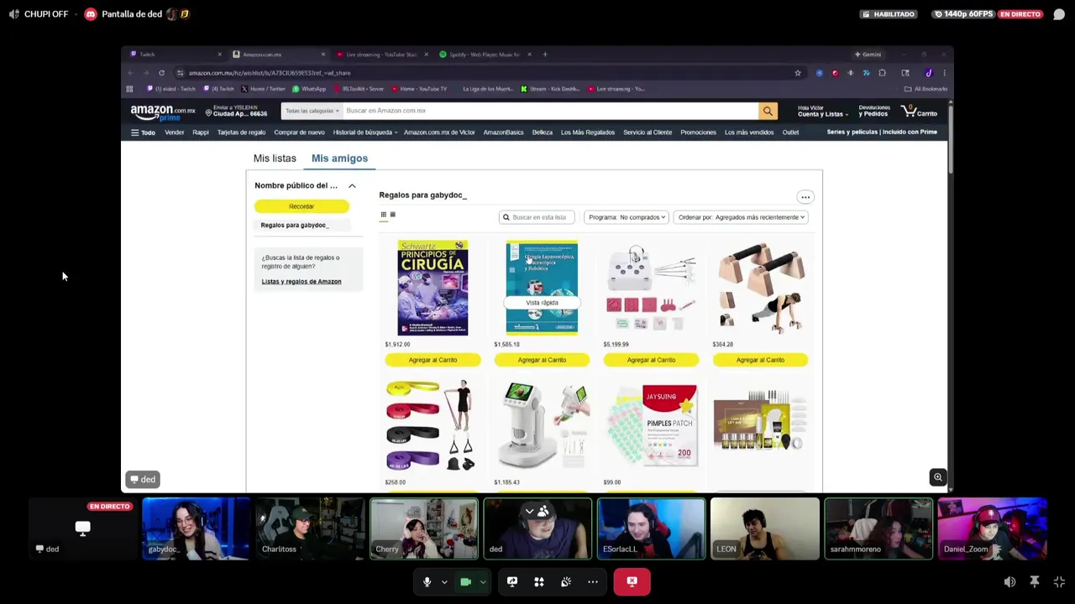Collapse the Nombre público del... section
This screenshot has width=1075, height=604.
[x=352, y=185]
